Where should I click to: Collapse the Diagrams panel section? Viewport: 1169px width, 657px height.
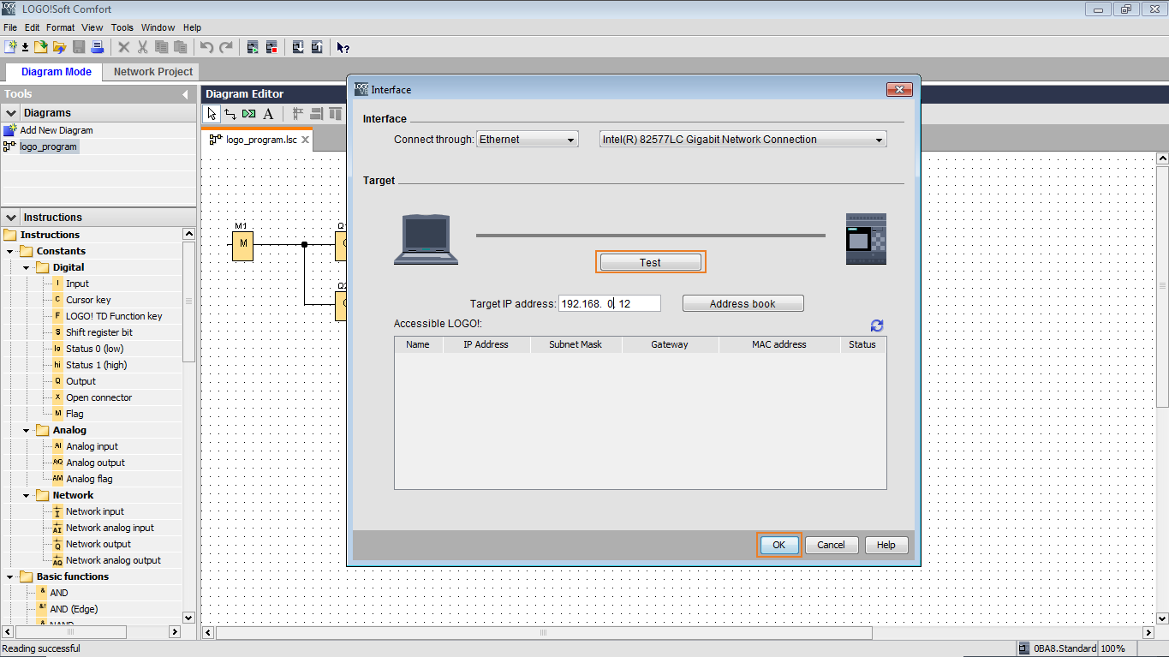click(x=11, y=113)
